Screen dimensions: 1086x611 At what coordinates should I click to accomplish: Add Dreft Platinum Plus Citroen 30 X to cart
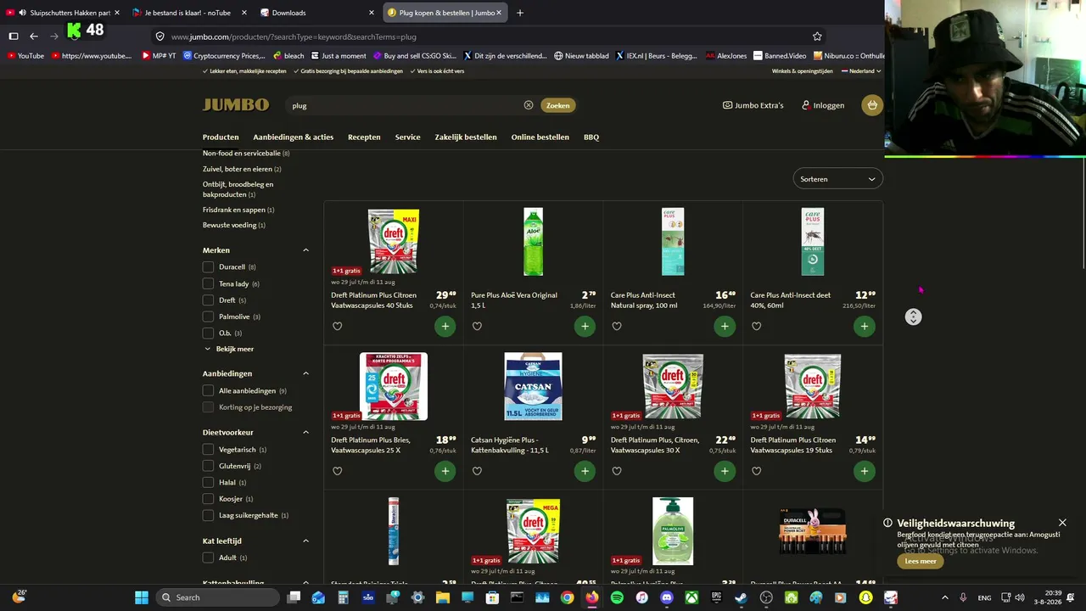pyautogui.click(x=725, y=471)
